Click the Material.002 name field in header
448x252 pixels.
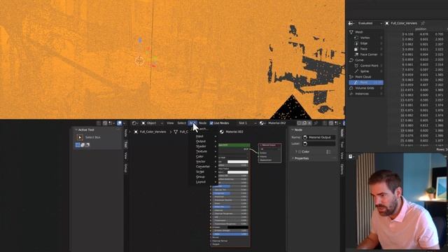click(276, 123)
